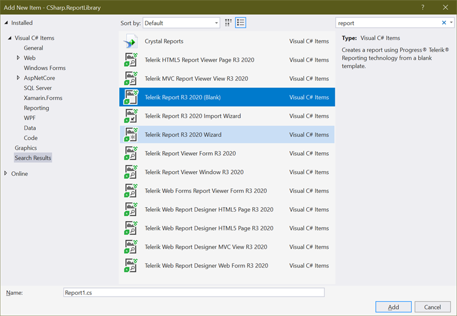The width and height of the screenshot is (457, 316).
Task: Click the Crystal Reports icon
Action: click(130, 41)
